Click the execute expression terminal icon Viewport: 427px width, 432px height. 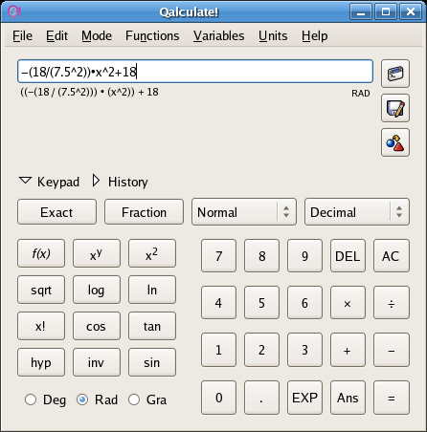395,74
